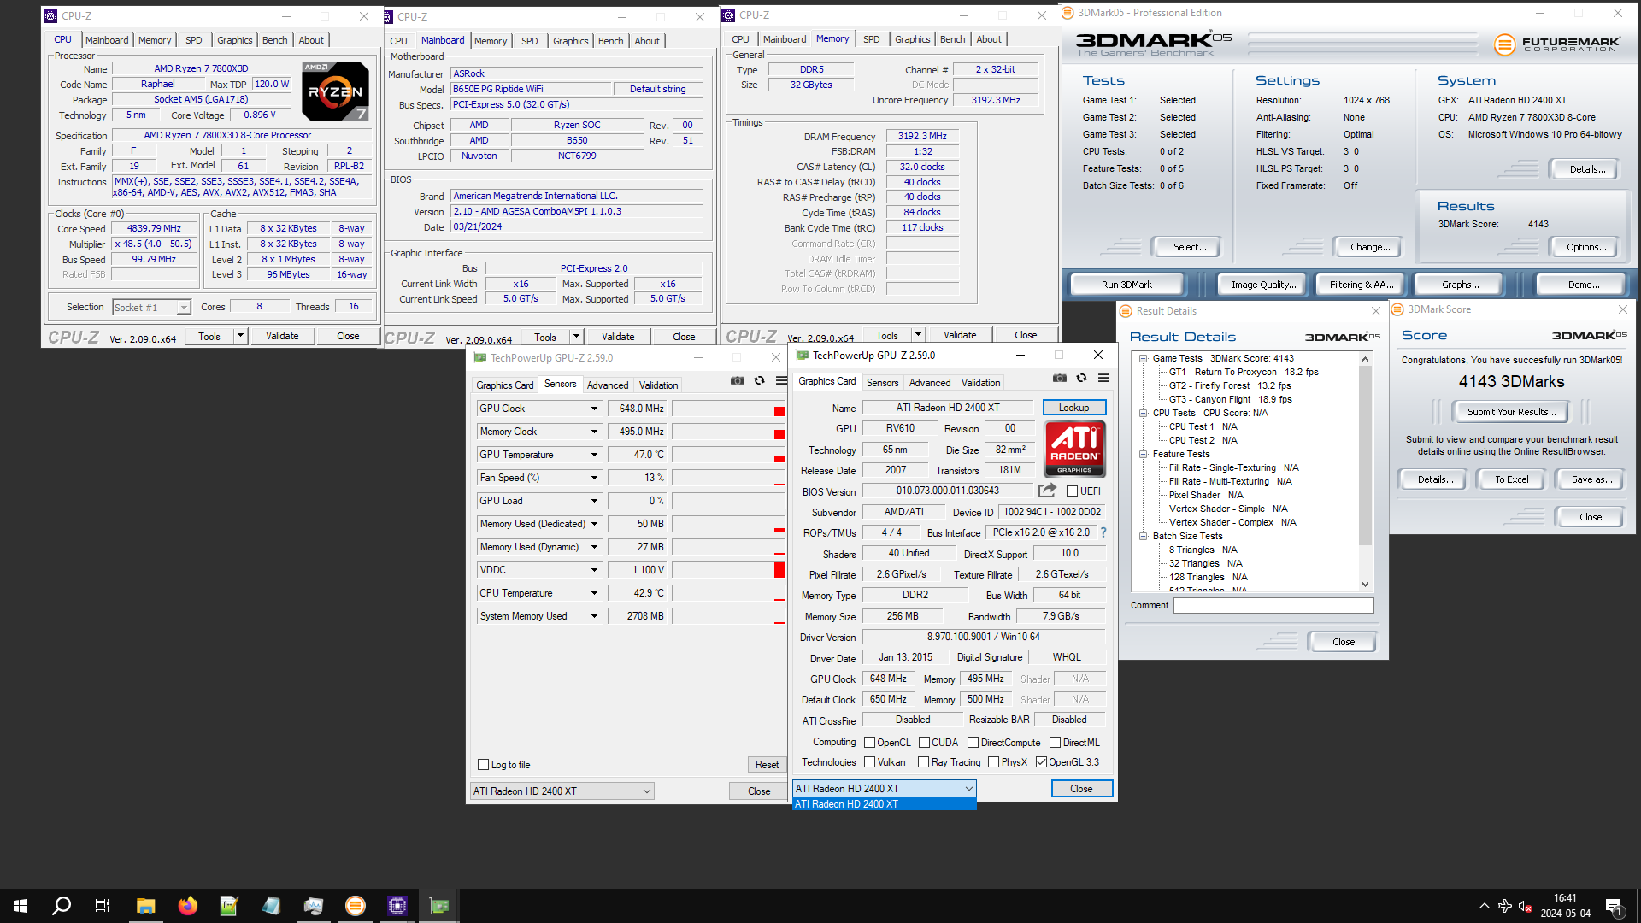
Task: Open system monitor app icon in taskbar
Action: coord(313,906)
